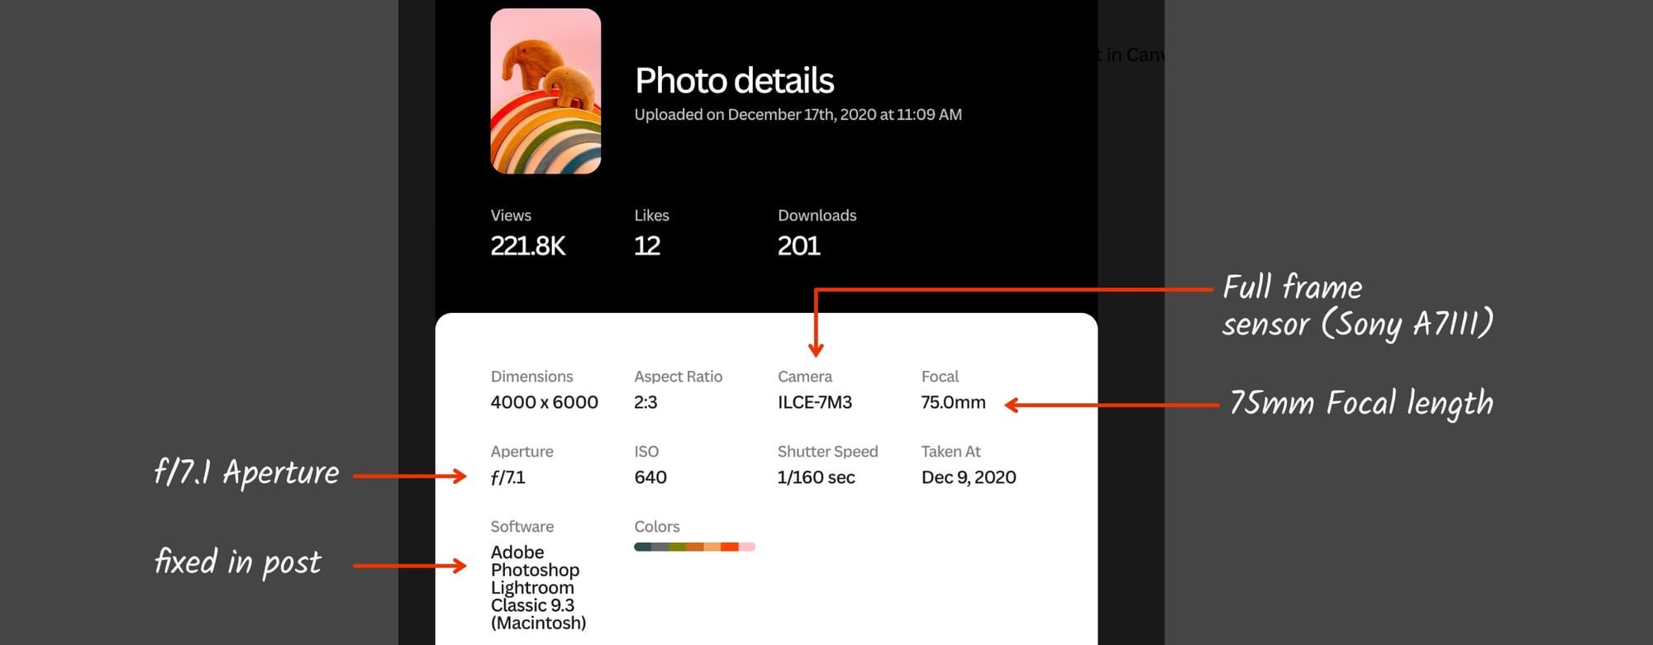Click the Dimensions label

(x=531, y=377)
